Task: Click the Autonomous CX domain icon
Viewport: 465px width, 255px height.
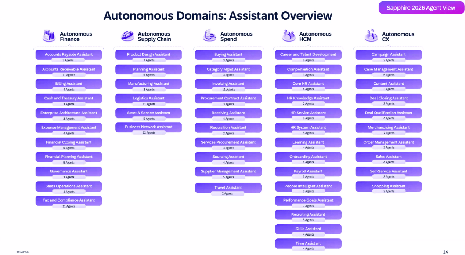Action: pos(371,36)
